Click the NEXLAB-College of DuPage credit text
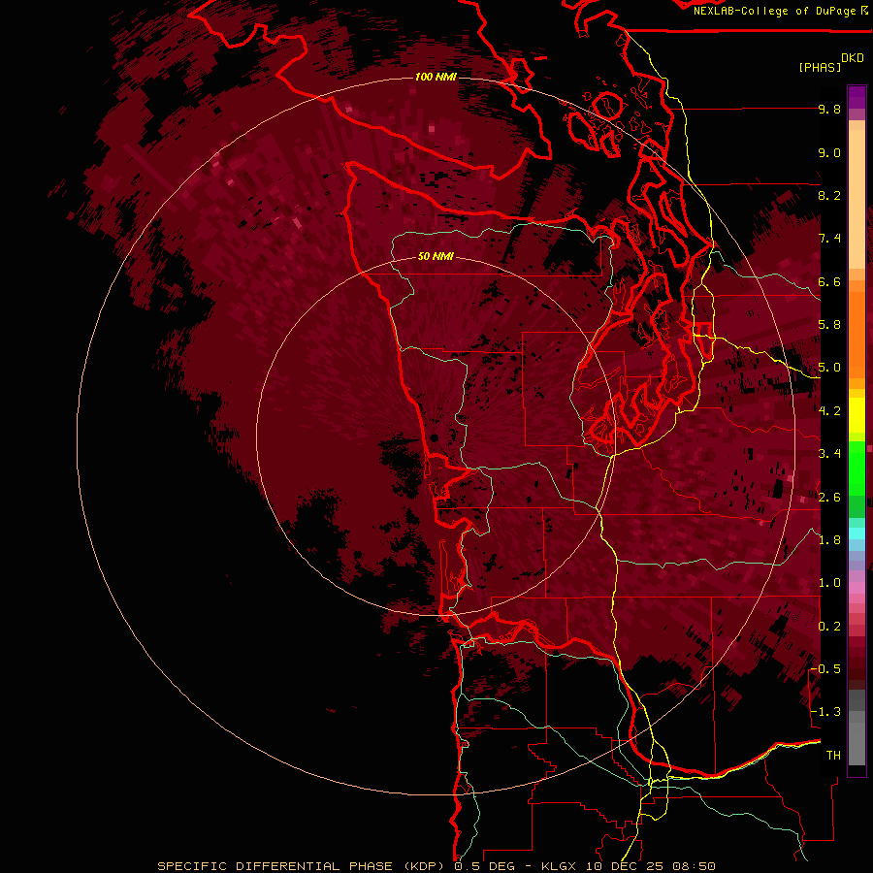This screenshot has height=873, width=873. 774,11
